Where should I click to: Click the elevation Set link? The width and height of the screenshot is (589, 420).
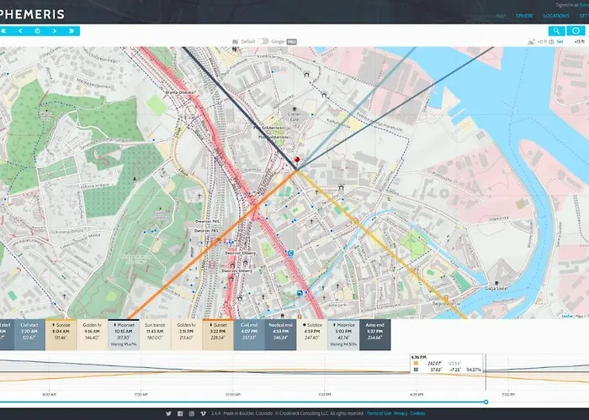pyautogui.click(x=560, y=40)
